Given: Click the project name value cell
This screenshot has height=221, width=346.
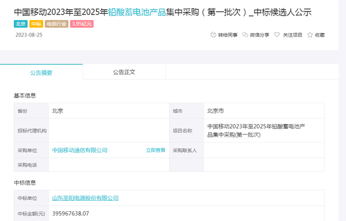Looking at the screenshot, I should tap(264, 130).
